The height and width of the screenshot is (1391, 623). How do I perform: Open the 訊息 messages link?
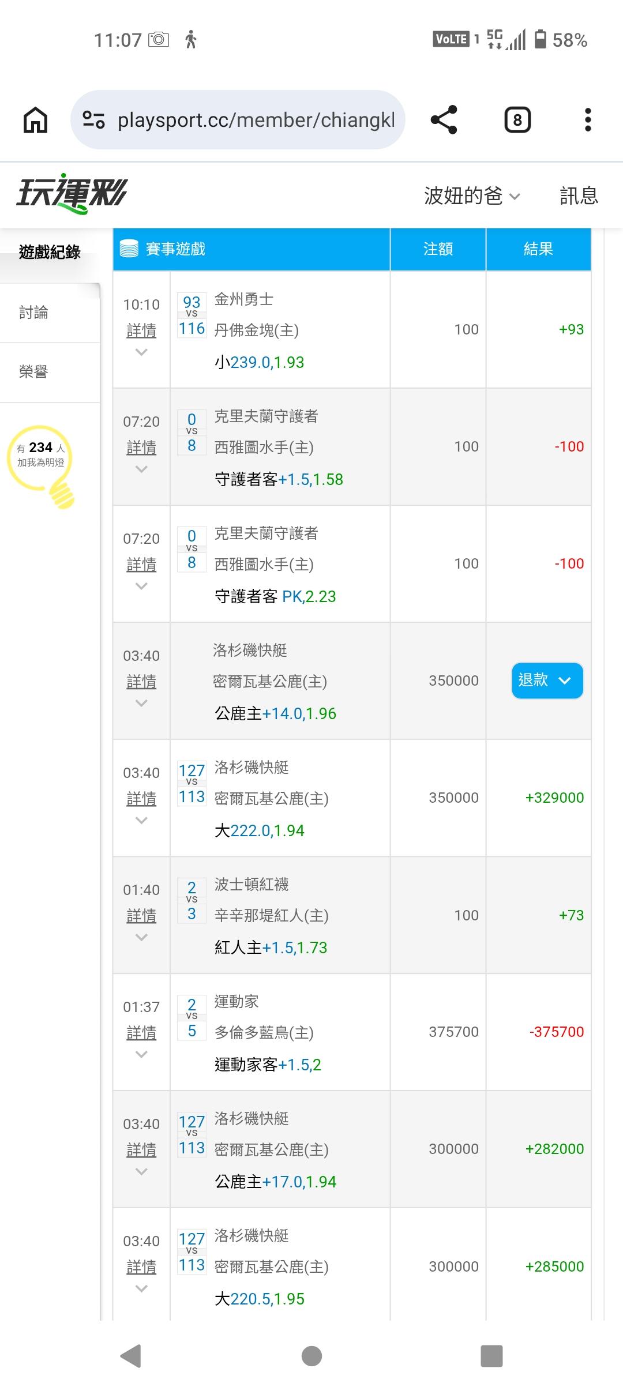click(x=579, y=196)
